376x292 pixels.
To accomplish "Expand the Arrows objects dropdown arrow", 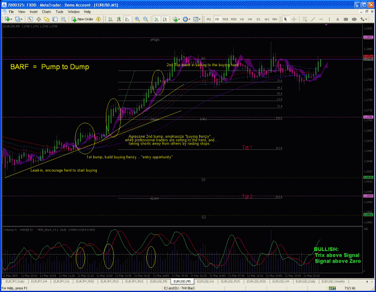I will click(x=366, y=19).
